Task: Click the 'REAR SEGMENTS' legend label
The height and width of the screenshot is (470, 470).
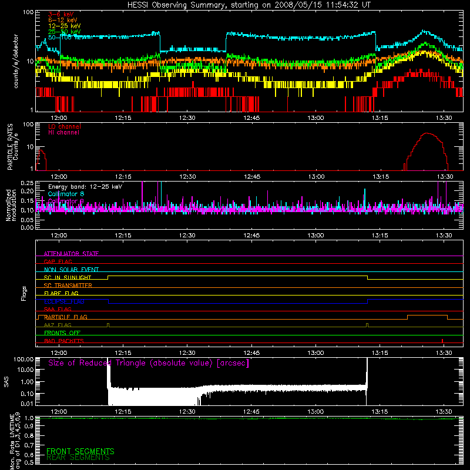Action: 78,458
